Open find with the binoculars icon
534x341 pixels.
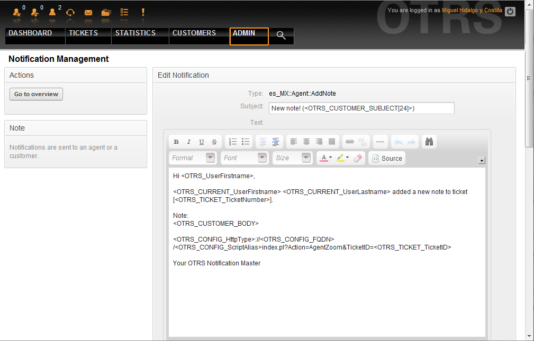pos(429,142)
